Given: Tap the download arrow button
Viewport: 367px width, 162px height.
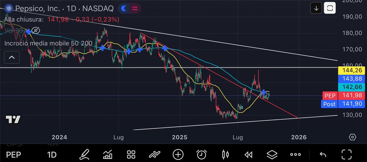Looking at the screenshot, I should (x=317, y=9).
